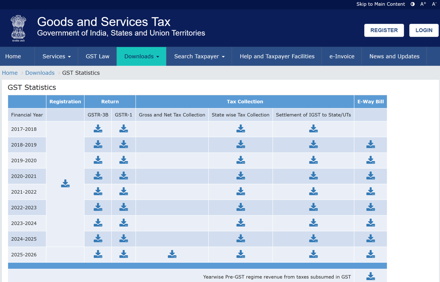Open the Search Taxpayer dropdown
The width and height of the screenshot is (440, 282).
(x=199, y=56)
